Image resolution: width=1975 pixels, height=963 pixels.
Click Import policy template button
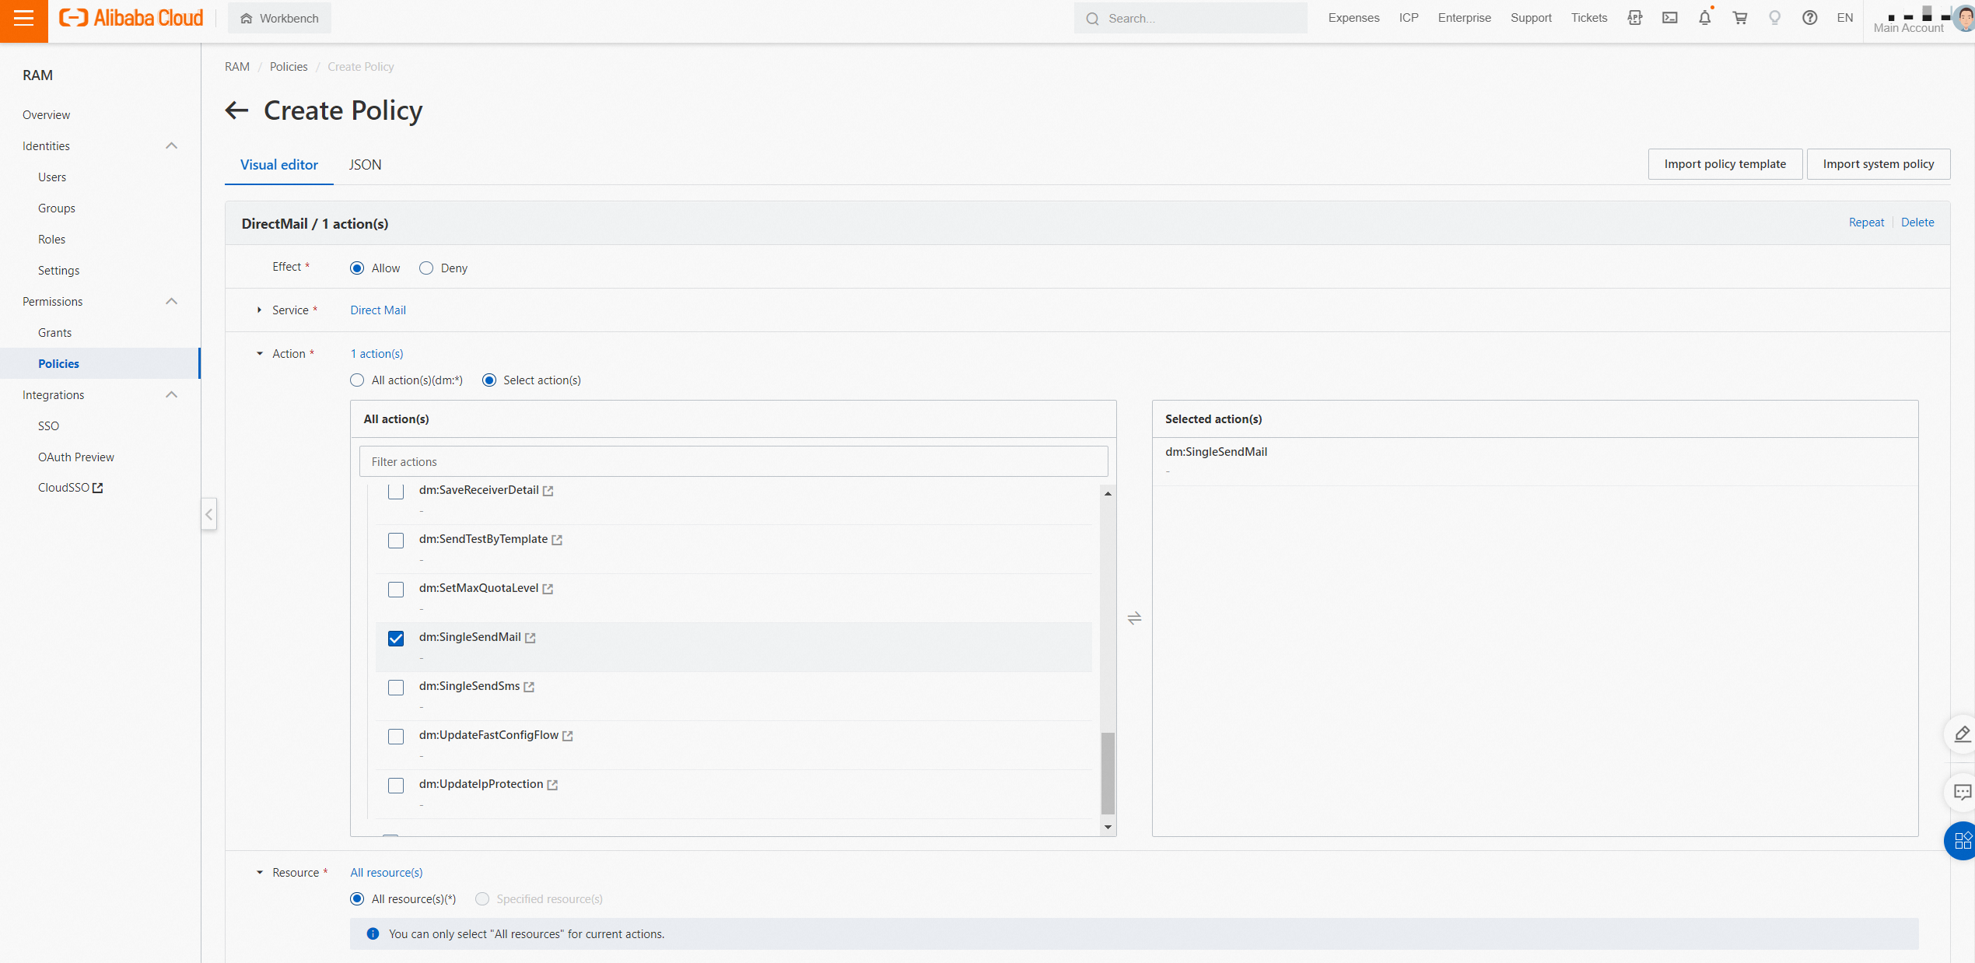[1725, 164]
